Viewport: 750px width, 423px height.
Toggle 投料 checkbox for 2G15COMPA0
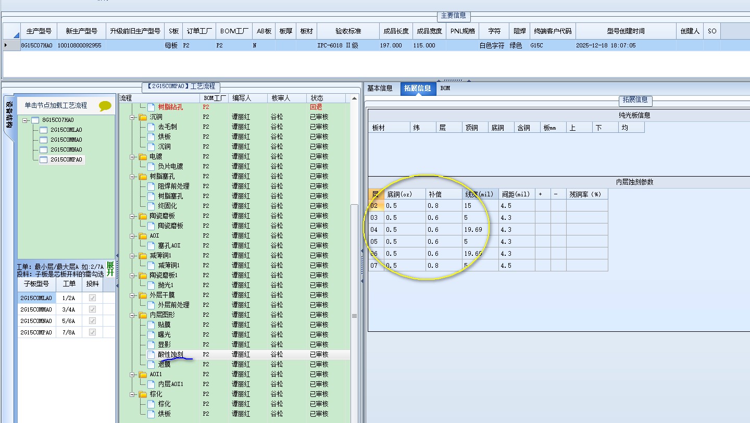tap(92, 332)
